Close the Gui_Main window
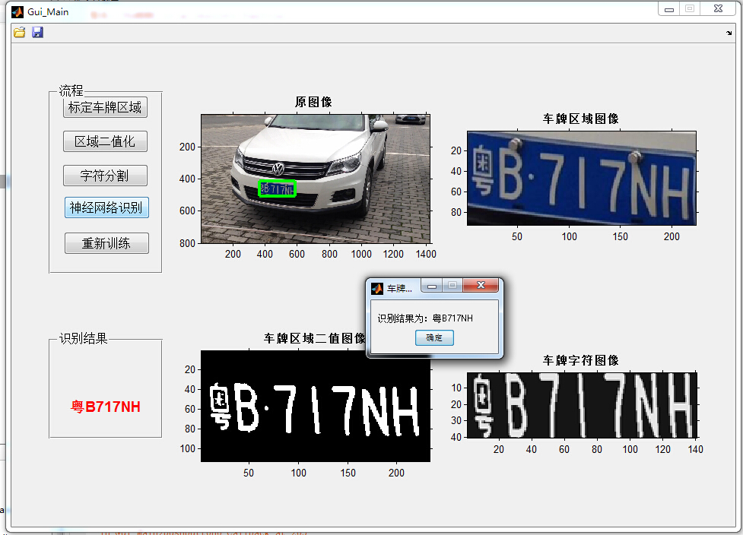This screenshot has height=535, width=743. [x=719, y=8]
